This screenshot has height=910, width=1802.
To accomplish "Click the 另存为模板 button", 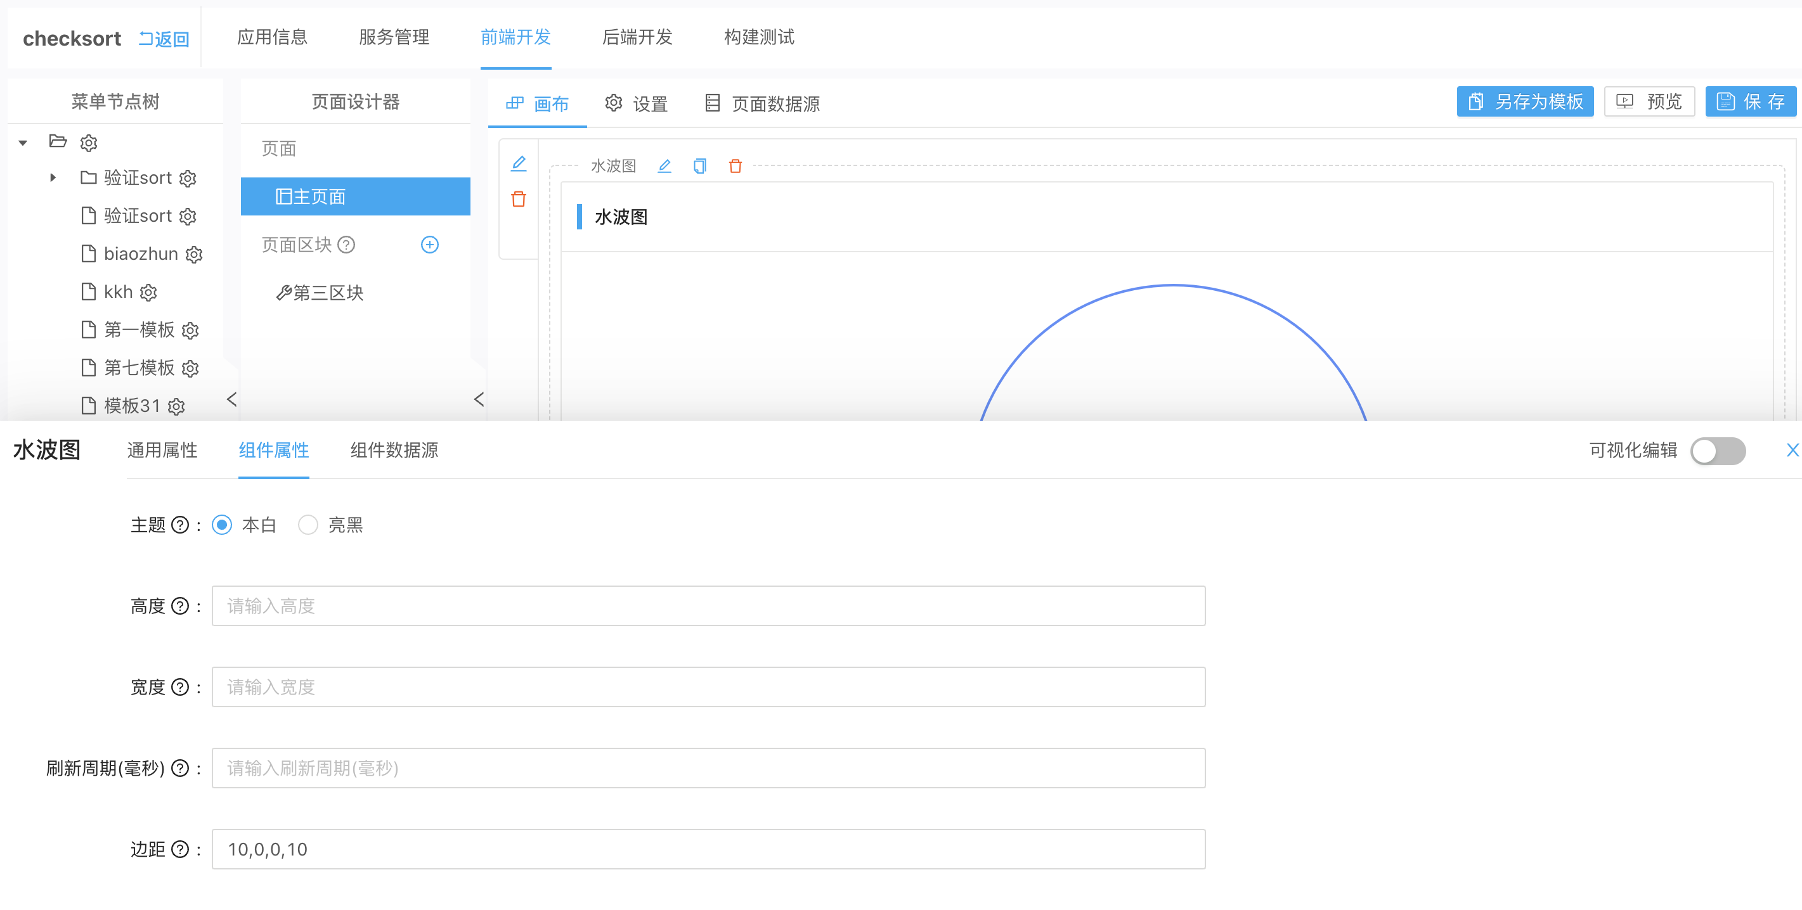I will (x=1525, y=102).
